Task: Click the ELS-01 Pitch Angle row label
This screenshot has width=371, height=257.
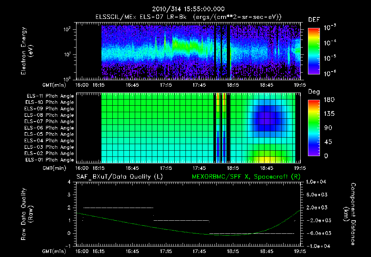Action: (50, 160)
